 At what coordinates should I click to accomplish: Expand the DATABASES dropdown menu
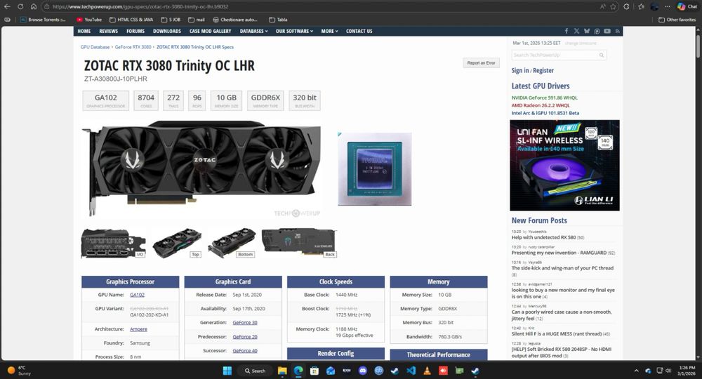coord(253,31)
